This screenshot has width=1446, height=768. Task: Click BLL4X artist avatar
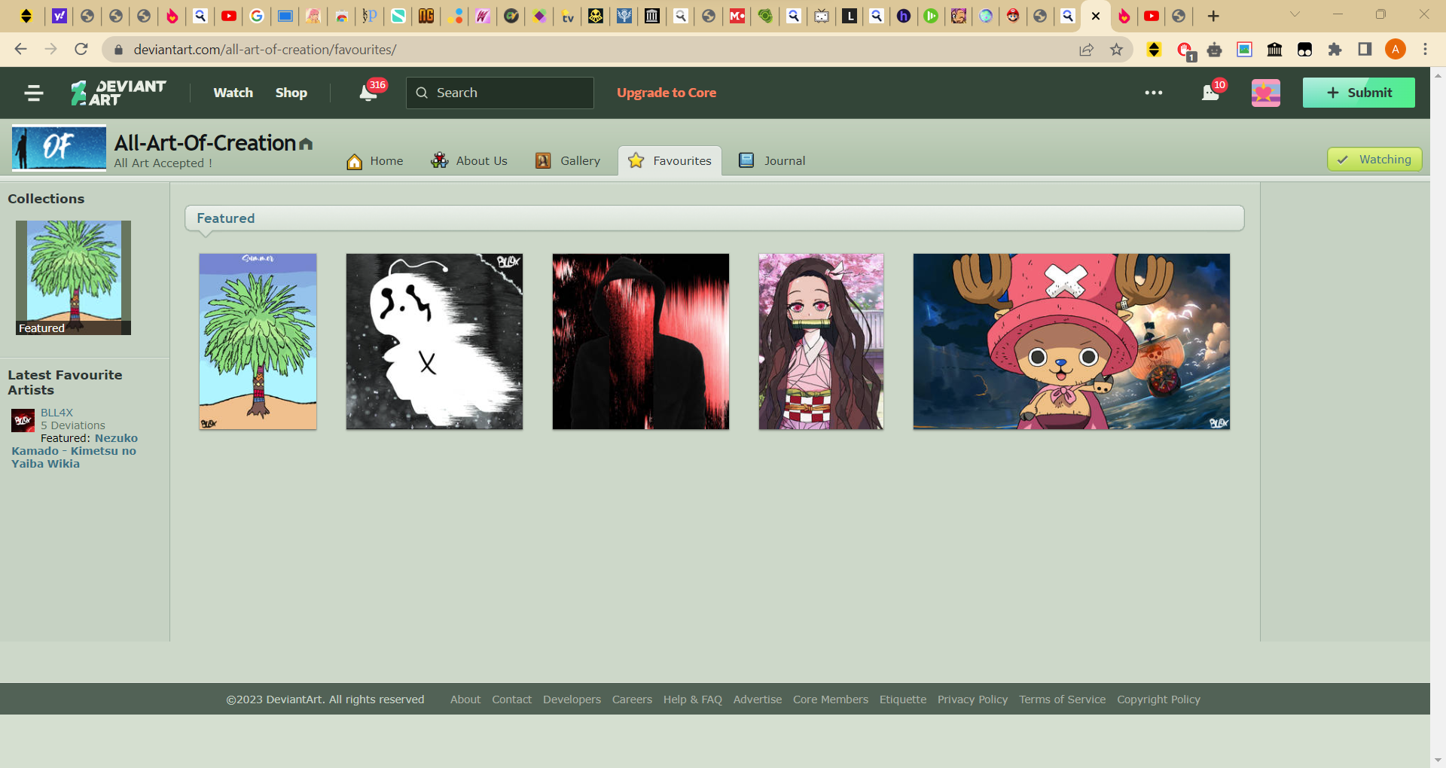click(23, 420)
